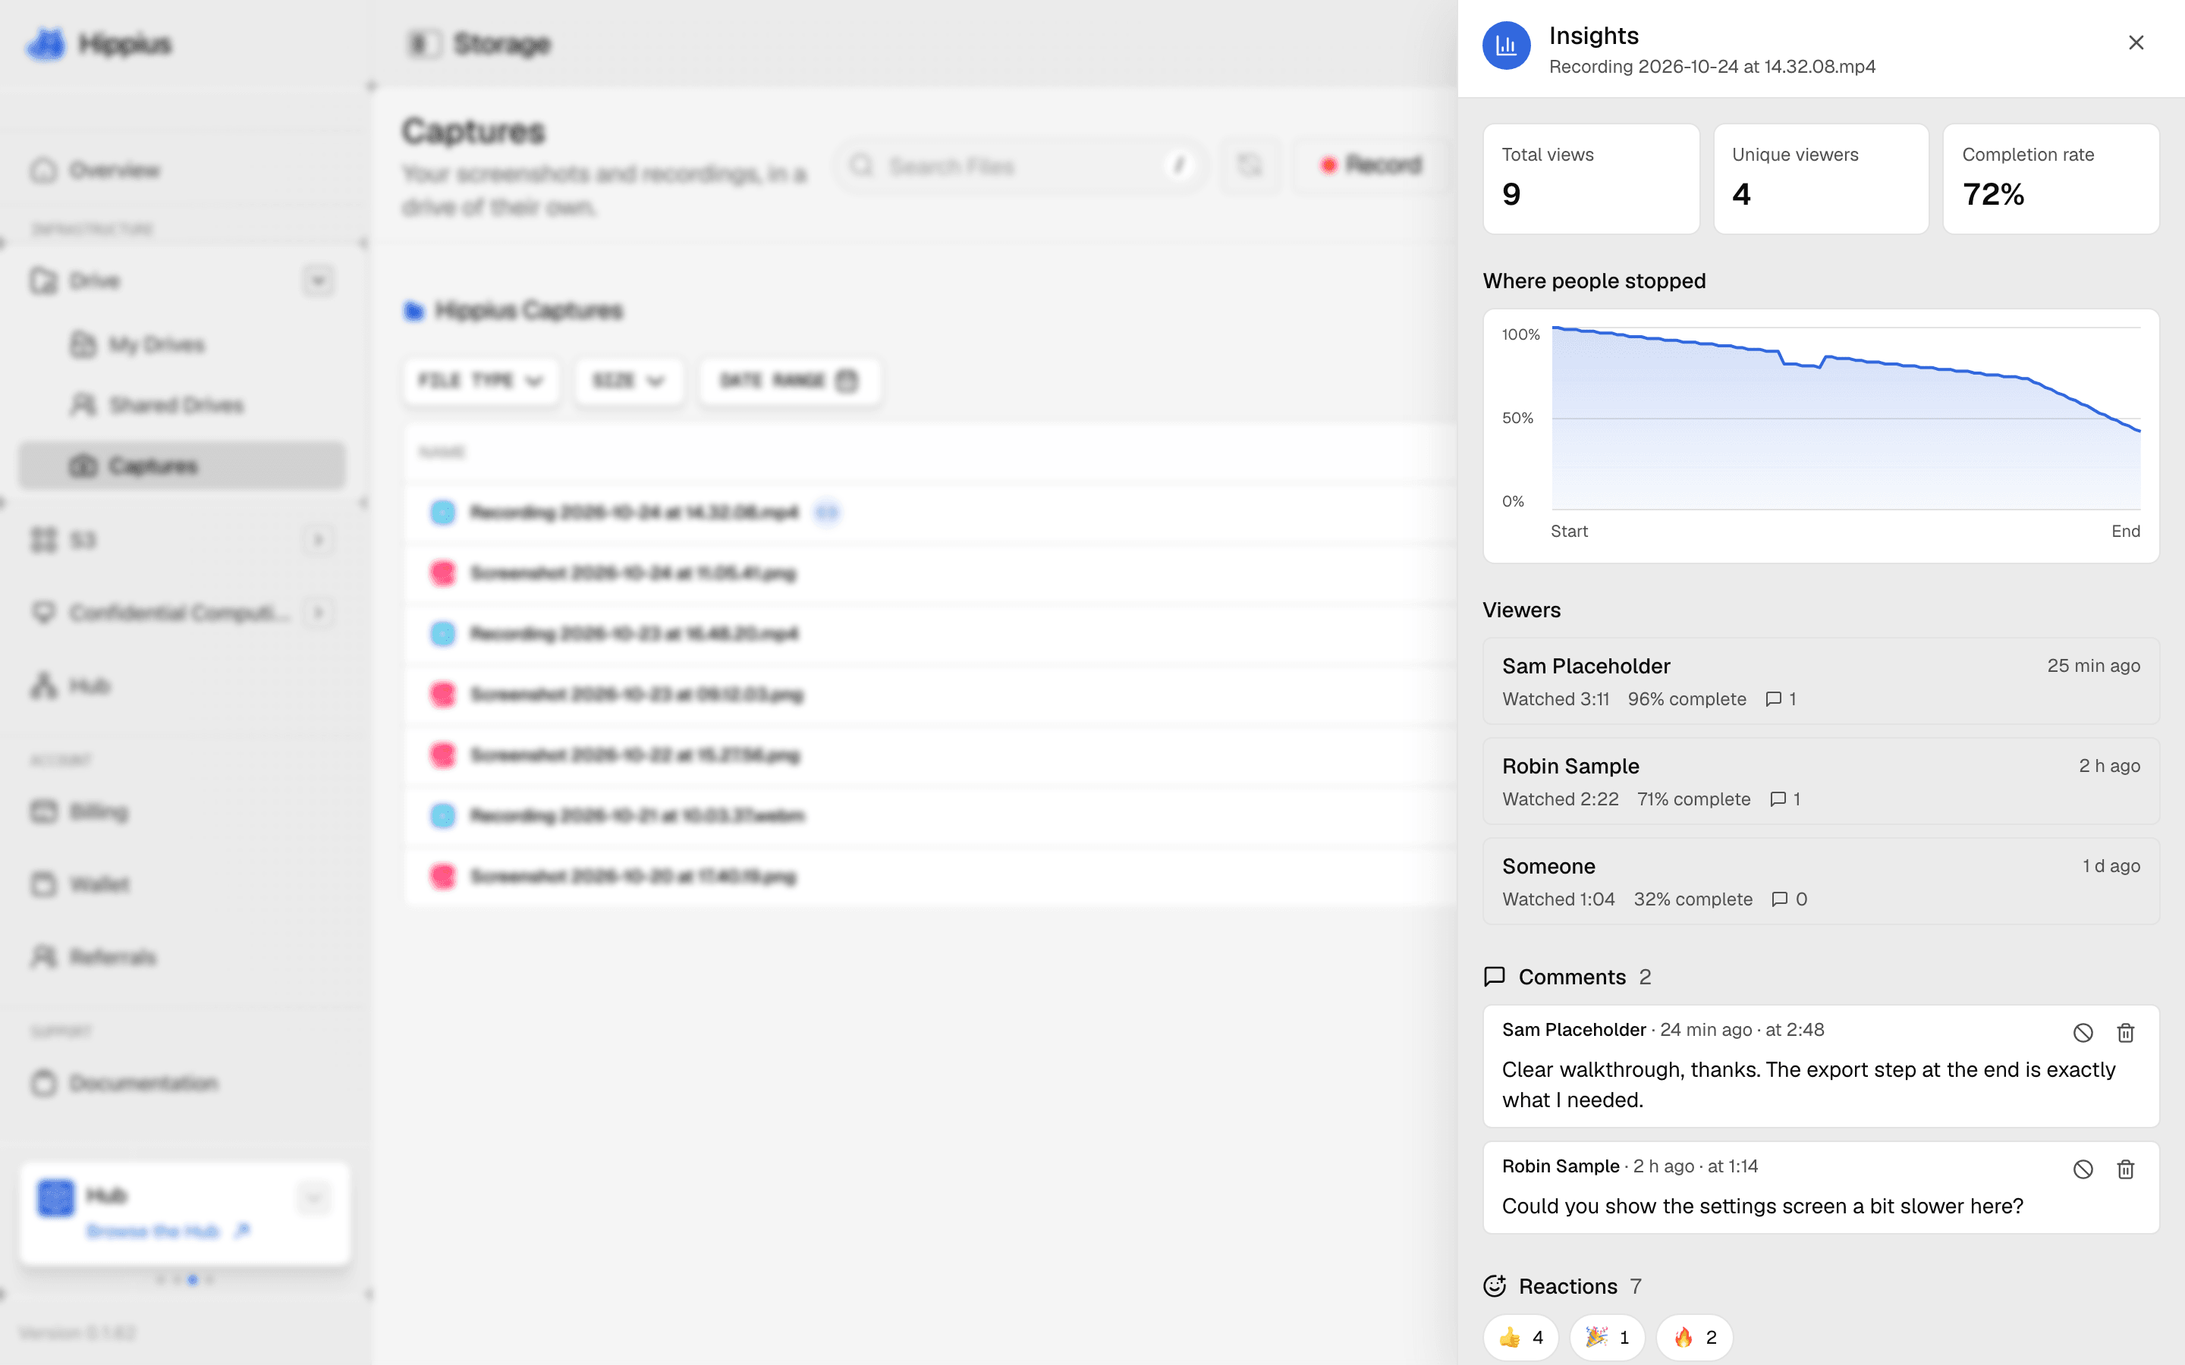Screen dimensions: 2185x1365
Task: Click the thumbs-up reaction chip
Action: (1520, 1337)
